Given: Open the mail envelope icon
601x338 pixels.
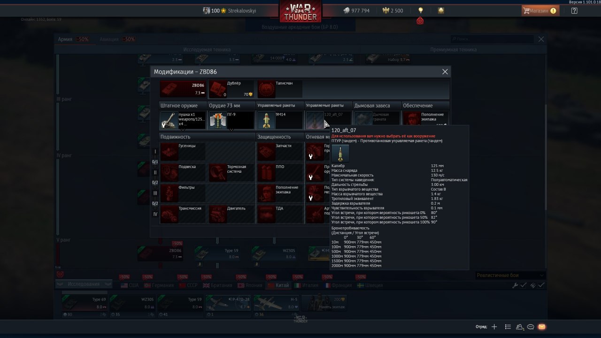Looking at the screenshot, I should (541, 327).
